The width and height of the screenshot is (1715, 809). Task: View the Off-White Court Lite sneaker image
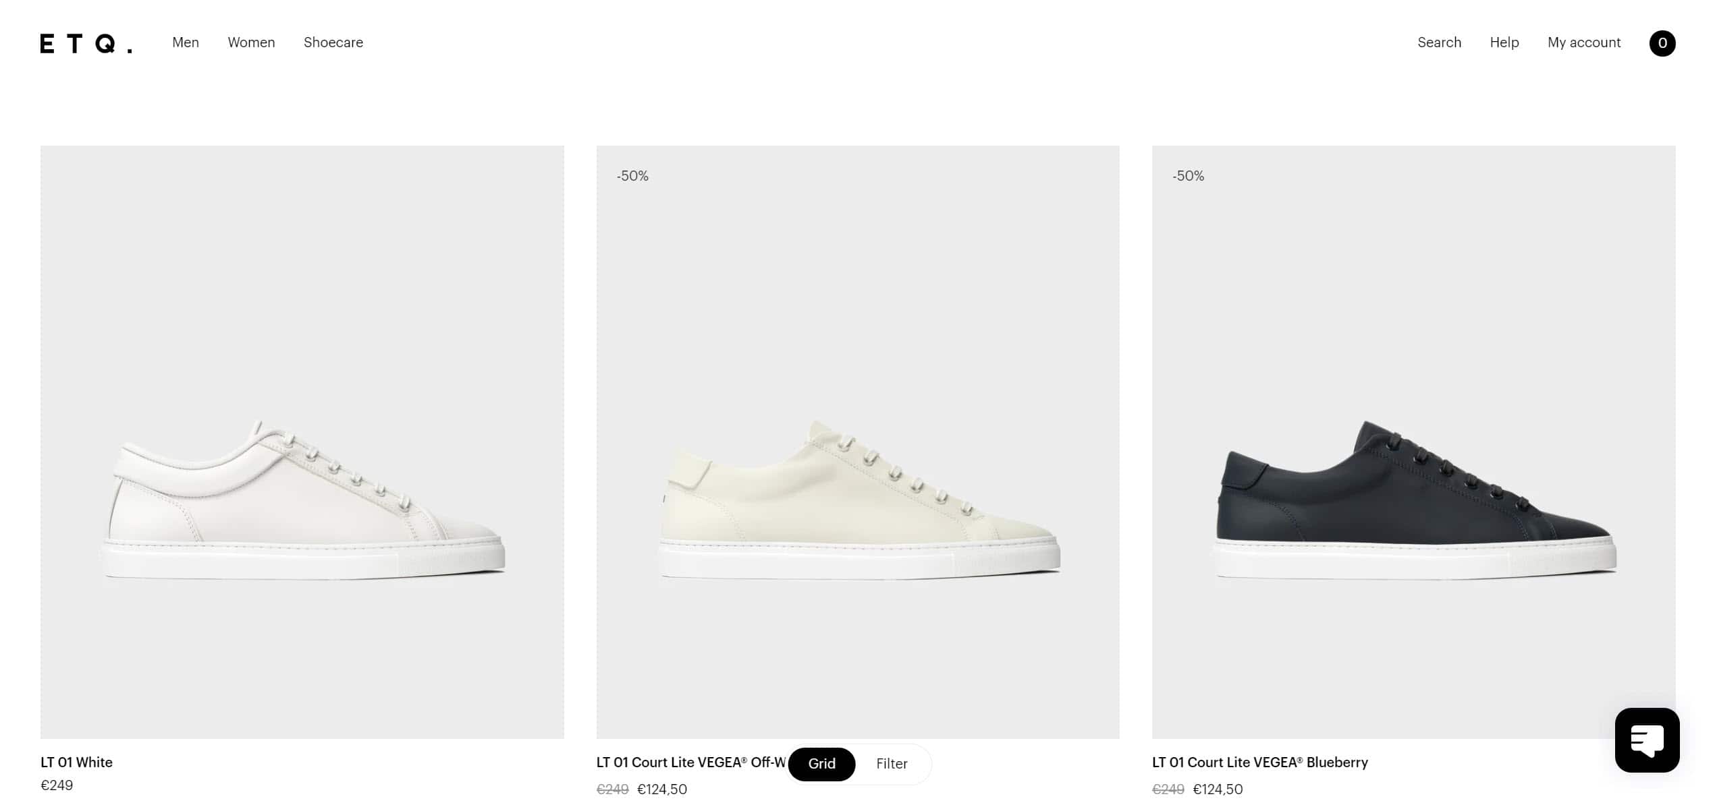click(x=857, y=442)
